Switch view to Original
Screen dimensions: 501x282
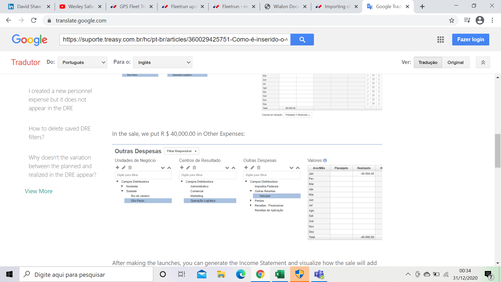(x=455, y=62)
